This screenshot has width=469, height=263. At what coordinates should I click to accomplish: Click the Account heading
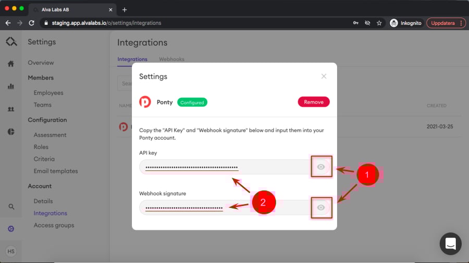click(x=40, y=186)
